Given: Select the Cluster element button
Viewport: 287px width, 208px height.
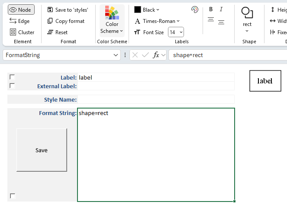Looking at the screenshot, I should (x=22, y=32).
